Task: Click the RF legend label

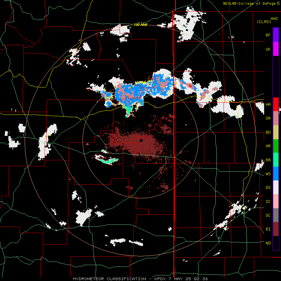Action: (268, 35)
